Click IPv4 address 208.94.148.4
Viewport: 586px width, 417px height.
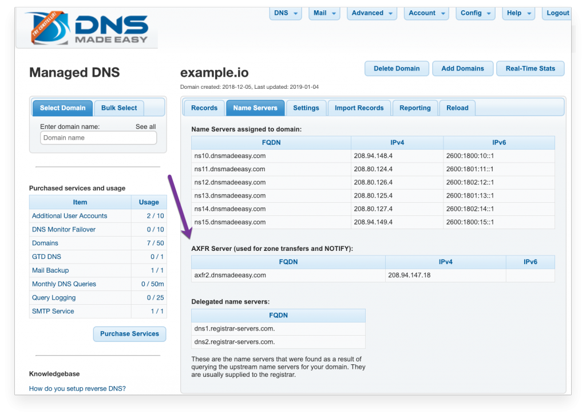373,156
